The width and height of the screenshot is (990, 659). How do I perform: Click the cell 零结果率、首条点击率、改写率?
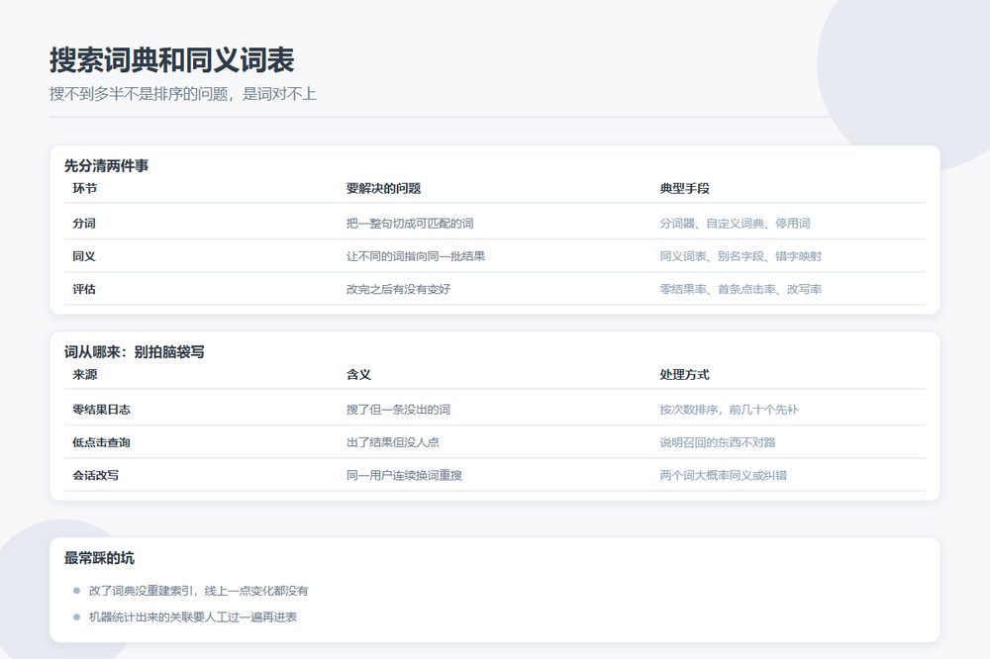pyautogui.click(x=741, y=289)
